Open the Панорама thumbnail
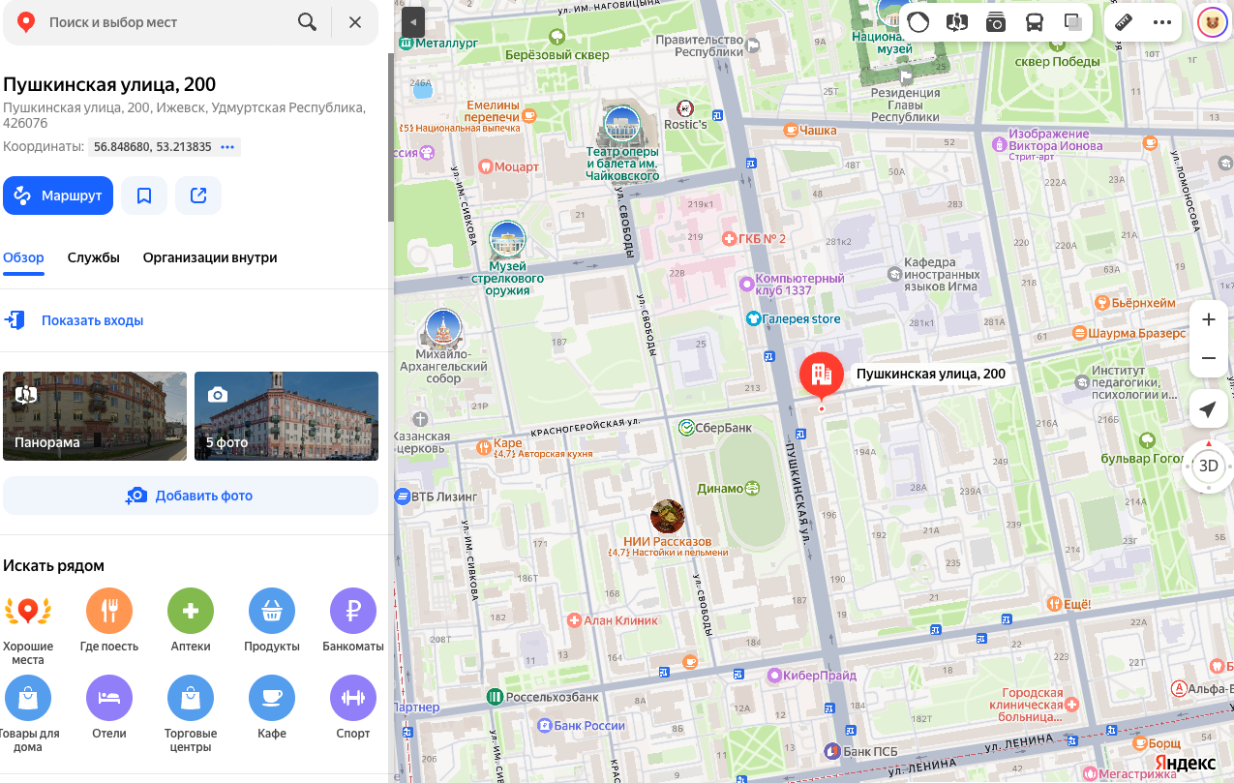Viewport: 1234px width, 783px height. click(95, 416)
